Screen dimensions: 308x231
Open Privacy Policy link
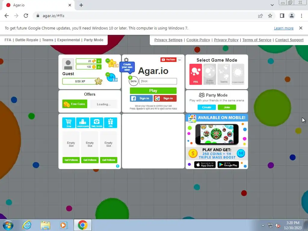(x=226, y=40)
